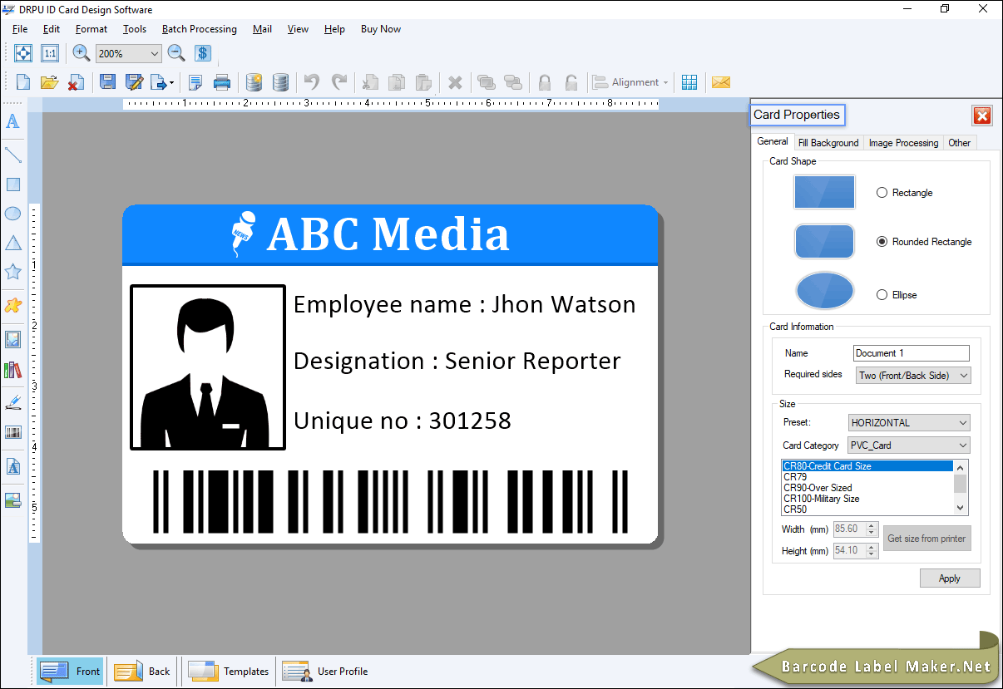Image resolution: width=1003 pixels, height=689 pixels.
Task: Select the Watermark text tool
Action: (12, 467)
